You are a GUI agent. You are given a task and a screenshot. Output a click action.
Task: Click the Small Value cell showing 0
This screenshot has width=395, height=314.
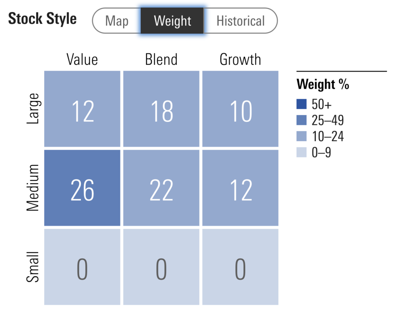tap(82, 267)
